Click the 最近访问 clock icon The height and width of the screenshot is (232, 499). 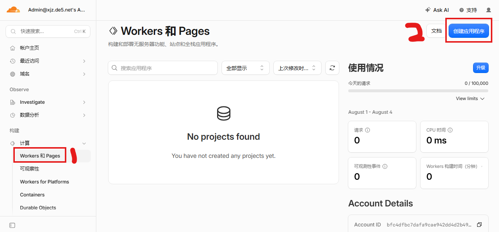pos(13,61)
